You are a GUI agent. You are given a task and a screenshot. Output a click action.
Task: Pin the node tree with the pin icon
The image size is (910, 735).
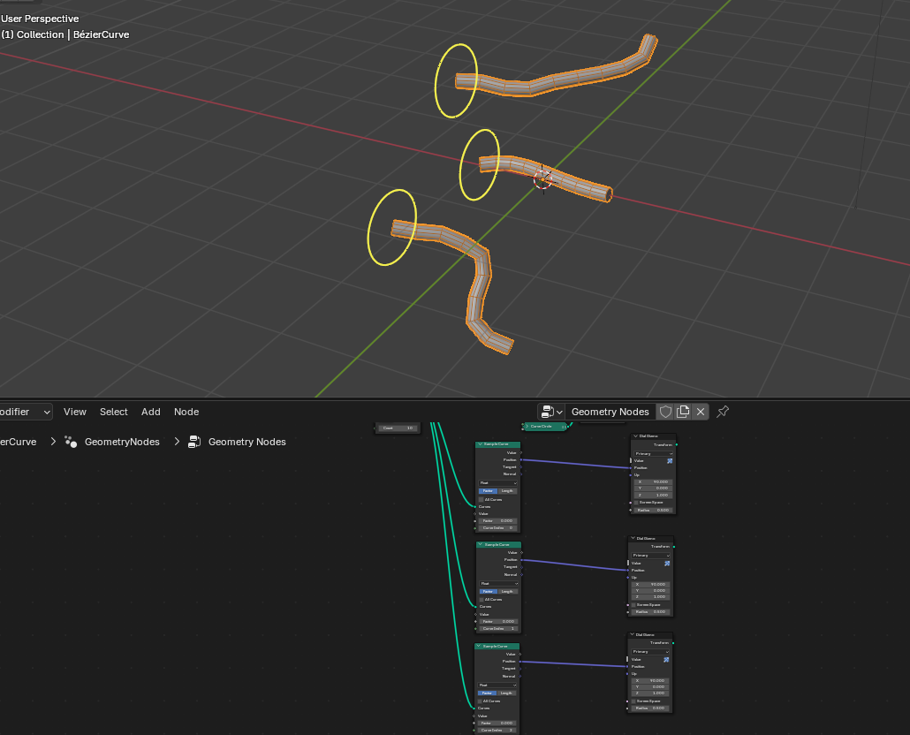(x=723, y=412)
